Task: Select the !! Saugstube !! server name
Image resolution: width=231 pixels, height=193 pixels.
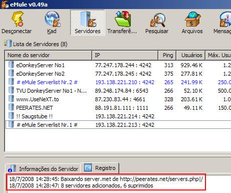Action: click(35, 116)
